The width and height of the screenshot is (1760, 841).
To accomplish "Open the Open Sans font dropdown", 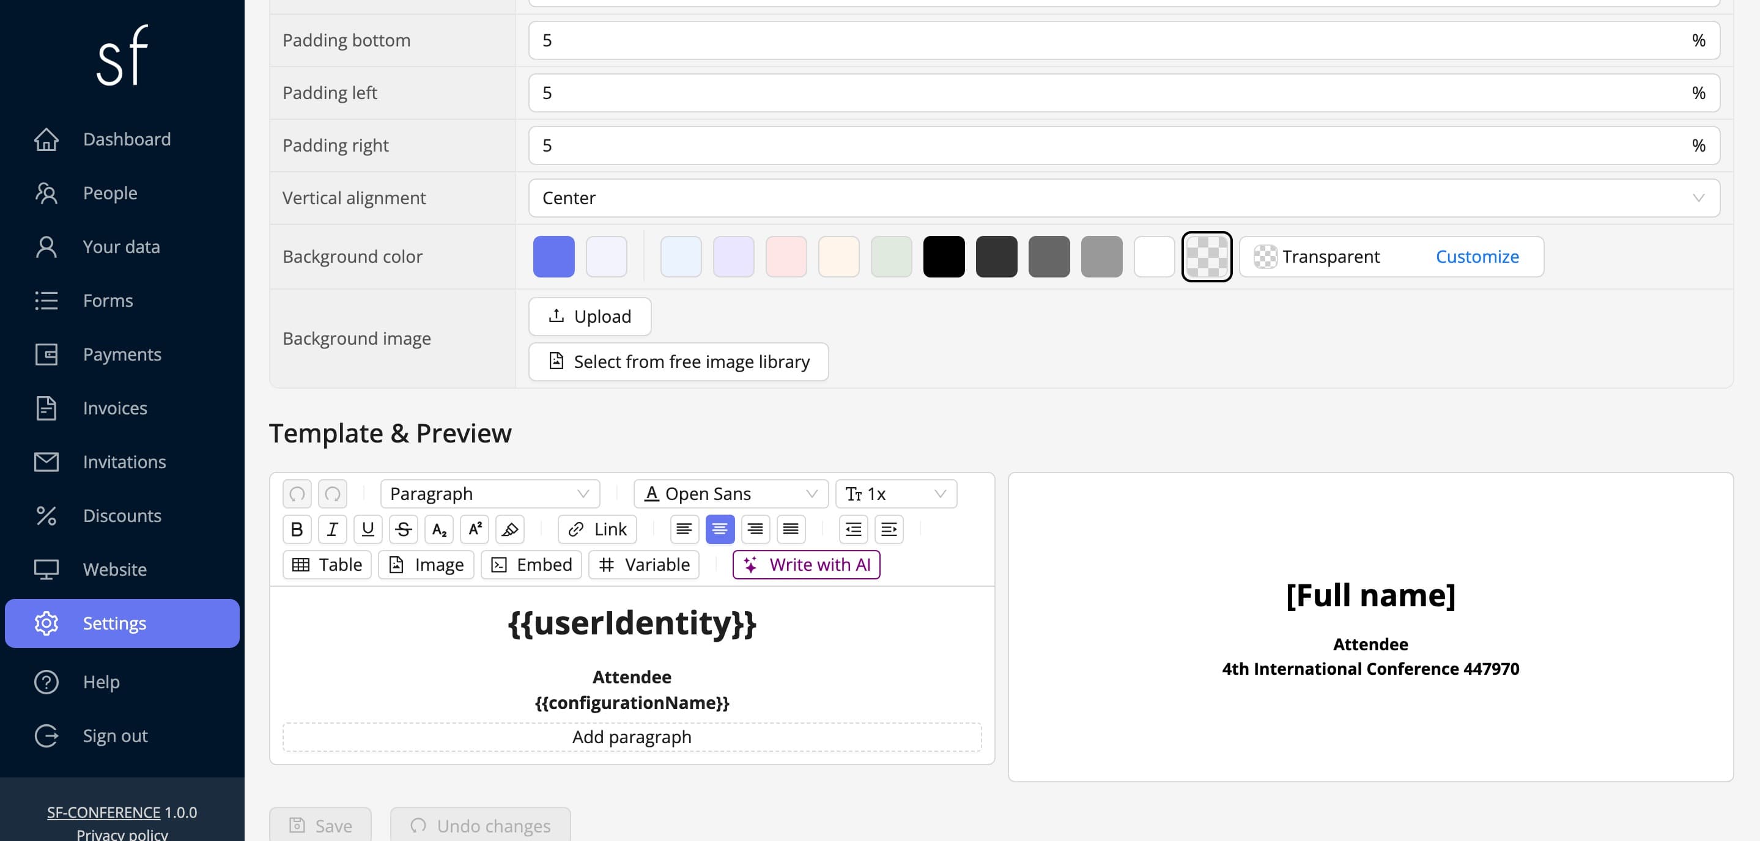I will (x=731, y=494).
